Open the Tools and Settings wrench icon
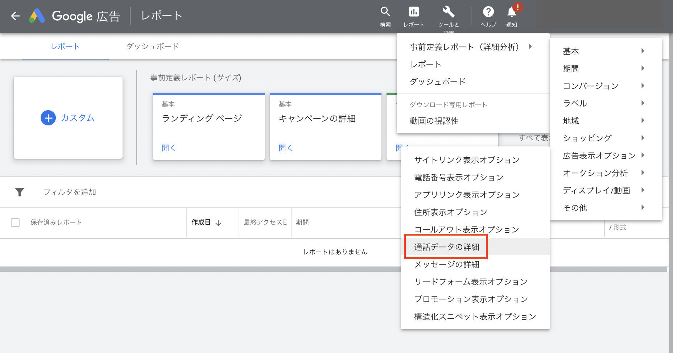The width and height of the screenshot is (673, 353). point(448,12)
